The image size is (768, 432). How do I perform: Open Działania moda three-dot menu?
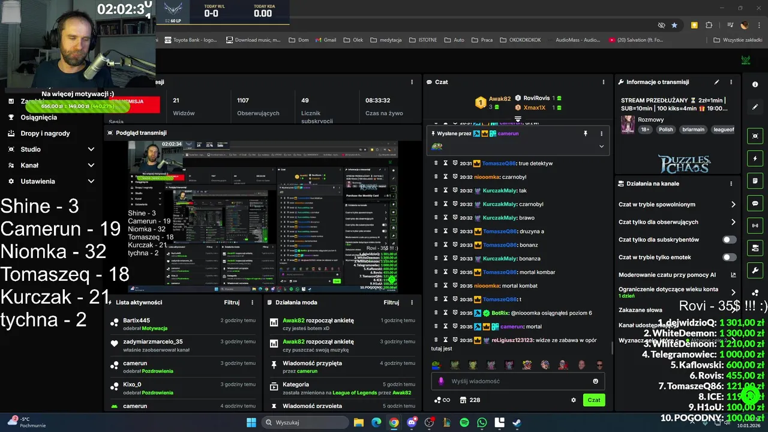tap(412, 302)
